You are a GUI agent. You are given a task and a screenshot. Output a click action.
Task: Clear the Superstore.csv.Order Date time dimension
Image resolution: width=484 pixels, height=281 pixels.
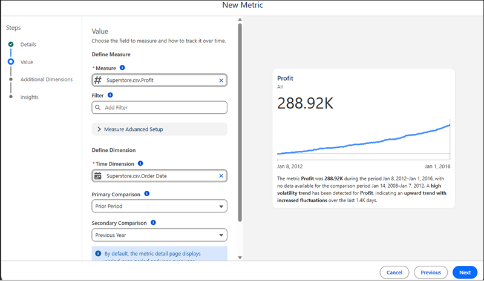point(221,176)
